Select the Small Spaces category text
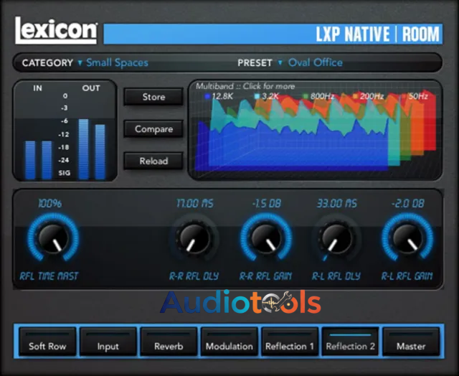Image resolution: width=459 pixels, height=376 pixels. point(118,62)
